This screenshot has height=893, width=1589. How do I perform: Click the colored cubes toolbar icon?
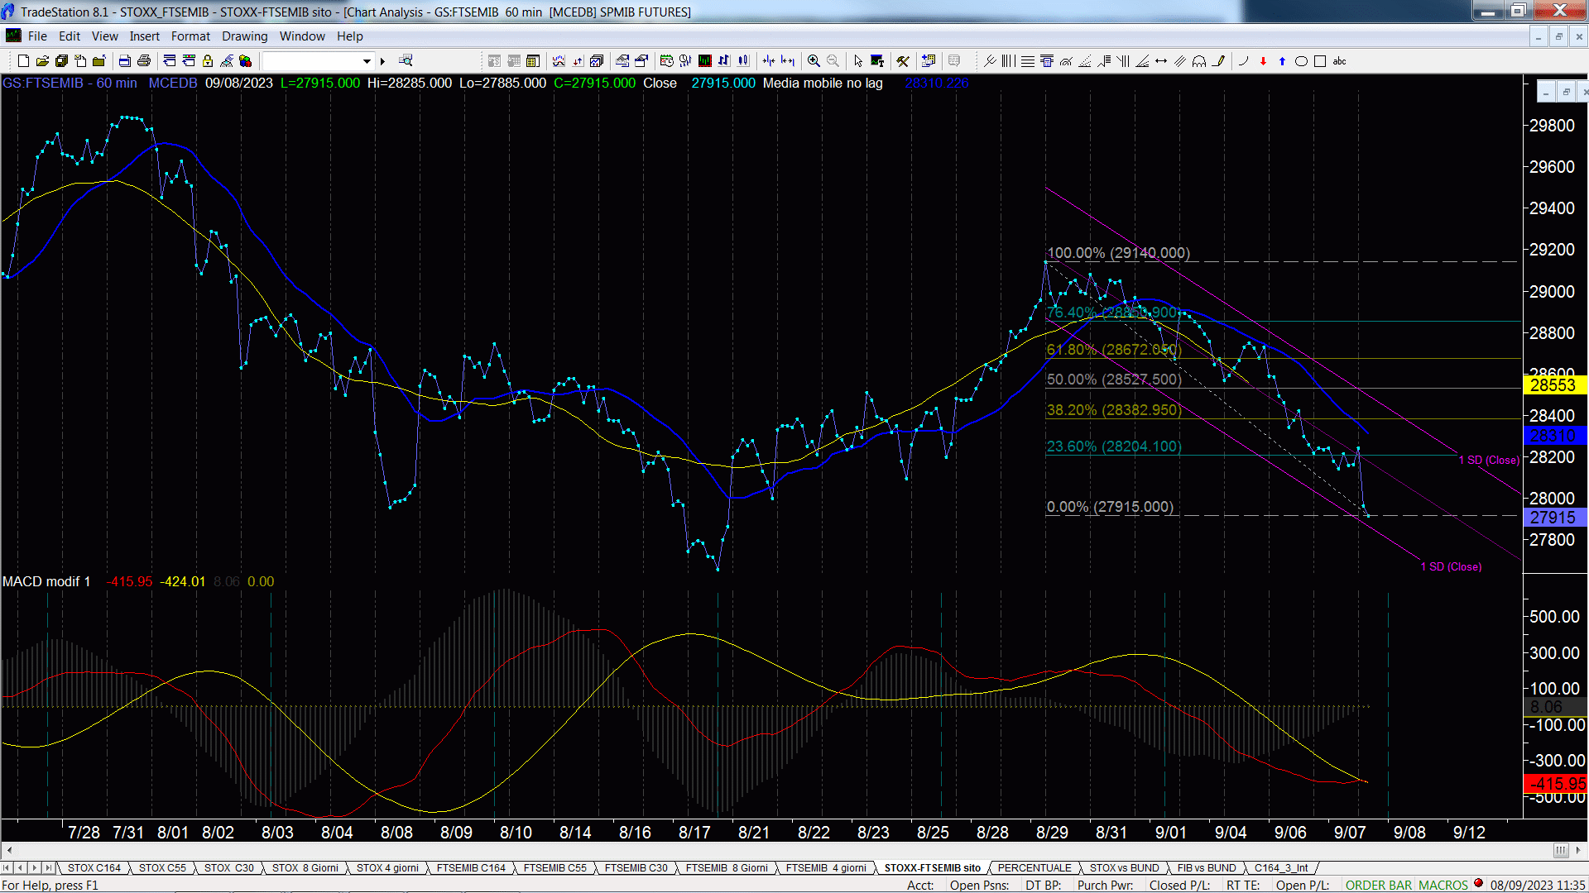click(x=245, y=61)
